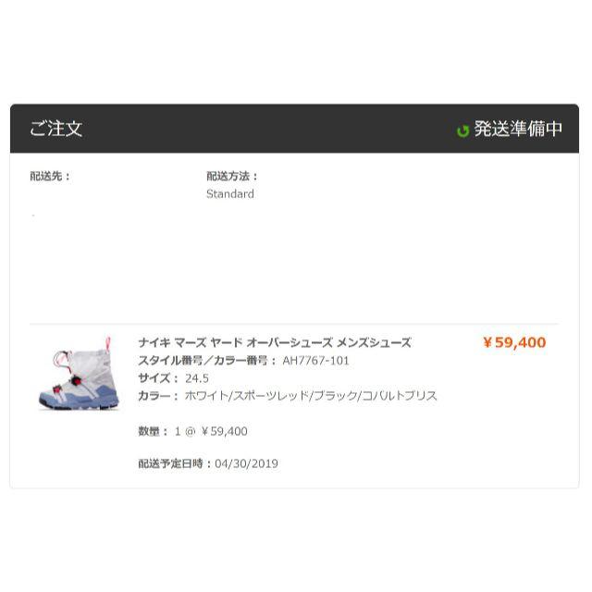Click the style number AH7767-101
Screen dimensions: 592x592
315,361
